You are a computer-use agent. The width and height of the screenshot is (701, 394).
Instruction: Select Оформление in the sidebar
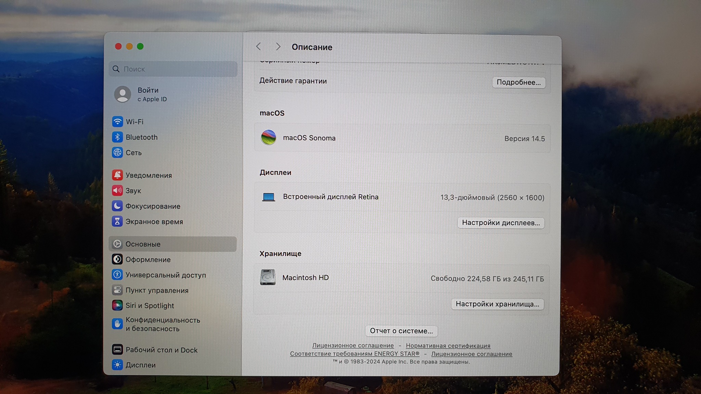(x=148, y=259)
